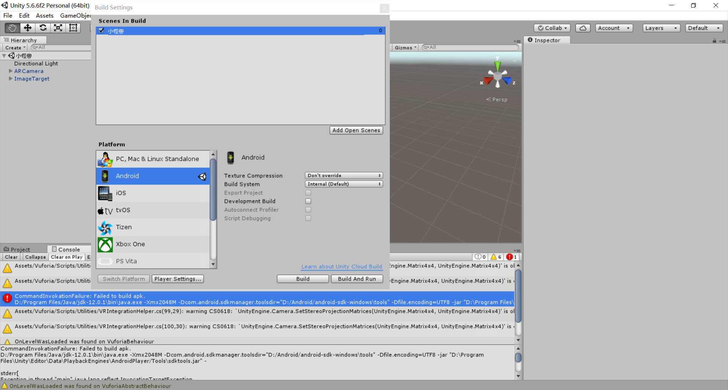Expand the ARCamera hierarchy item
728x390 pixels.
pos(11,71)
